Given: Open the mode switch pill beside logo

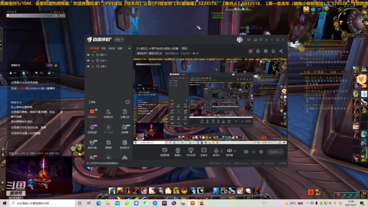Looking at the screenshot, I should 119,40.
